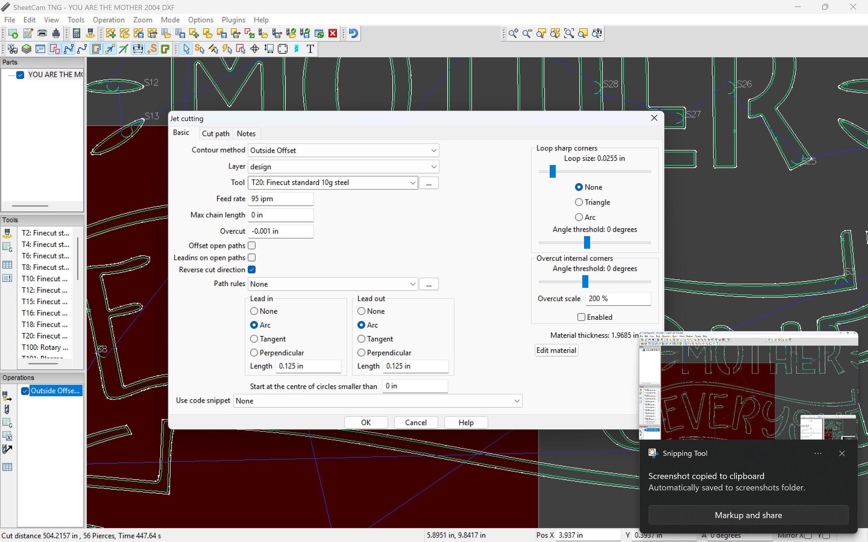Choose None under Lead in
Screen dimensions: 868x542
click(254, 311)
